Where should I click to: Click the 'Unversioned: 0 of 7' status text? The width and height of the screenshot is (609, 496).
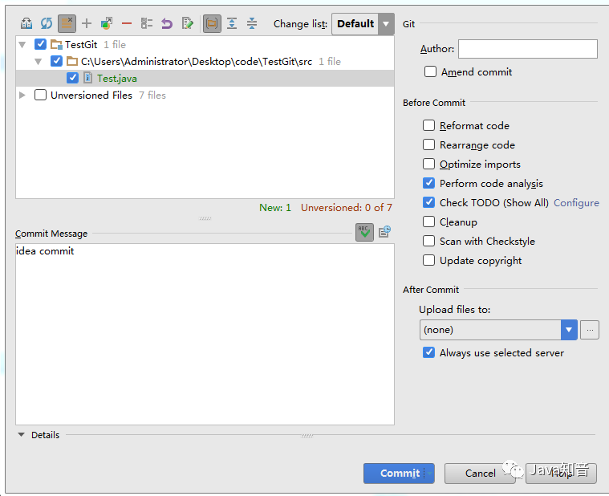click(x=347, y=207)
